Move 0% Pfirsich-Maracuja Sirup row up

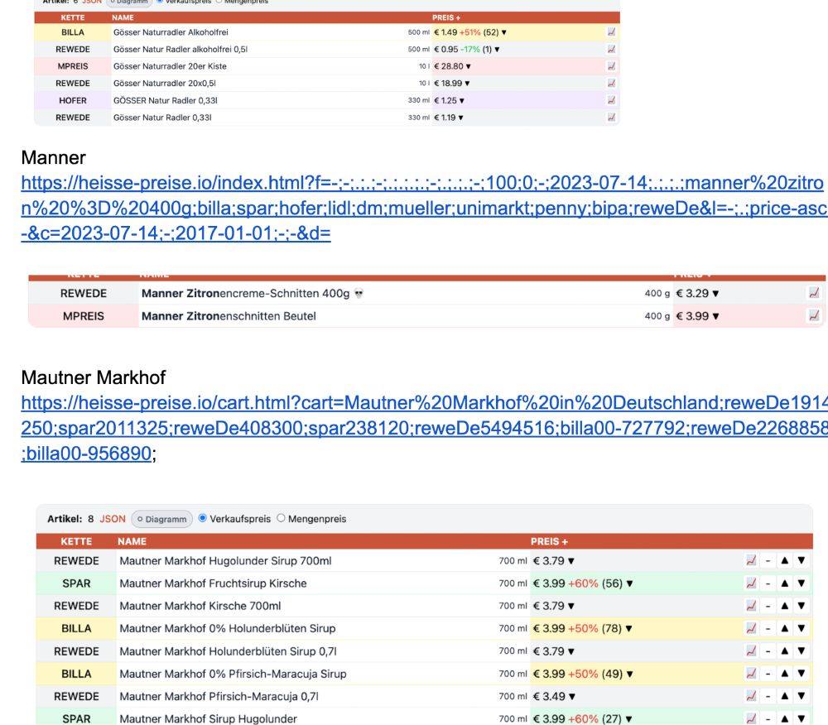tap(785, 674)
